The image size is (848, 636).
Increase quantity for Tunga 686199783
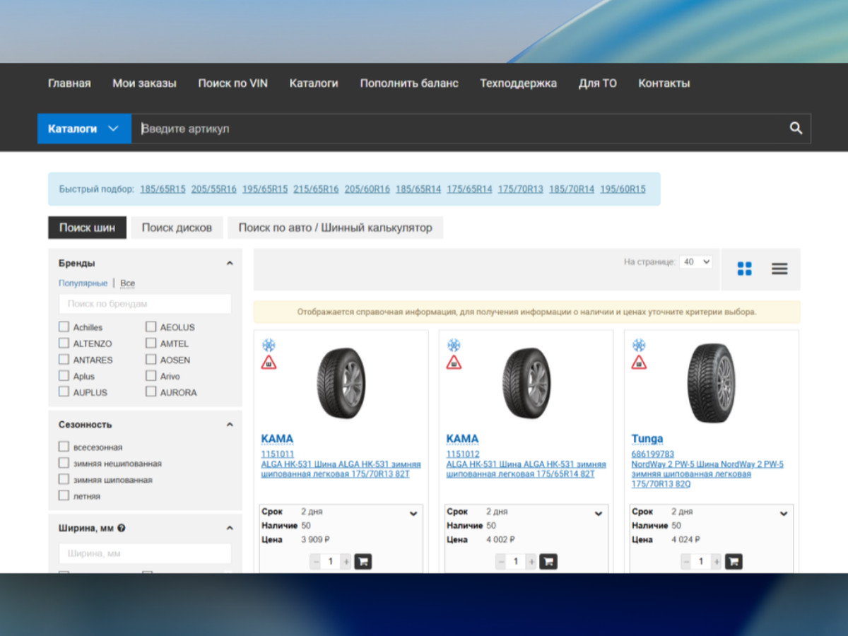717,562
